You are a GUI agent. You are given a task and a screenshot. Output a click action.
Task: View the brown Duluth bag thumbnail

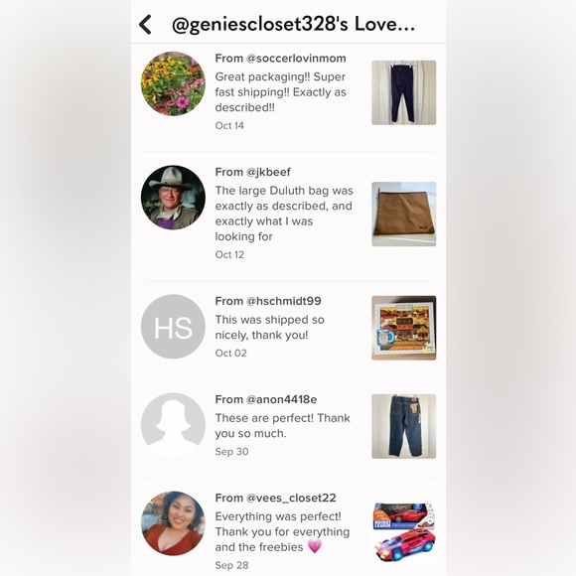point(404,214)
